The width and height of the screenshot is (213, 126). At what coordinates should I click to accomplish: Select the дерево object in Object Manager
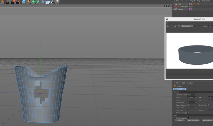pos(180,9)
